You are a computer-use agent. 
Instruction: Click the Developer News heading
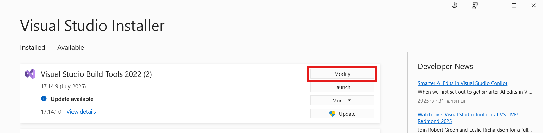[445, 66]
